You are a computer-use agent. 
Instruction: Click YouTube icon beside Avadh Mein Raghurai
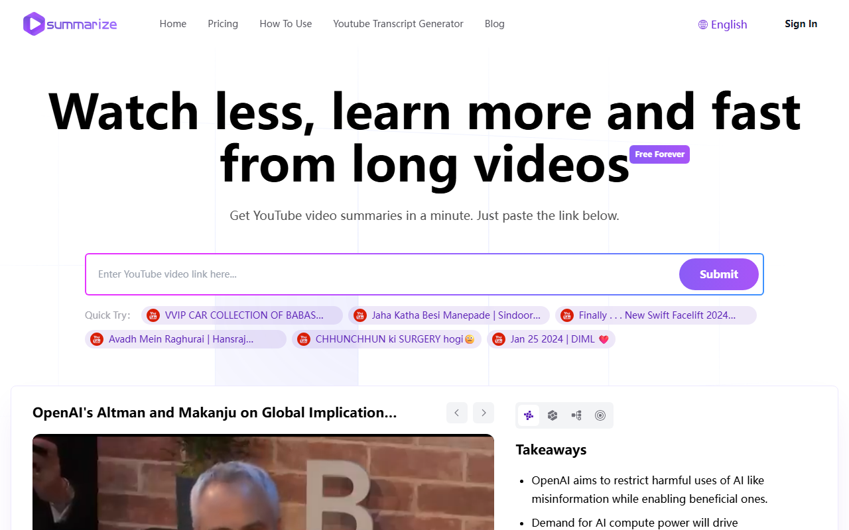click(97, 339)
